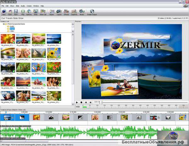Open the Effects toolbar icon
189x146 pixels.
[66, 12]
